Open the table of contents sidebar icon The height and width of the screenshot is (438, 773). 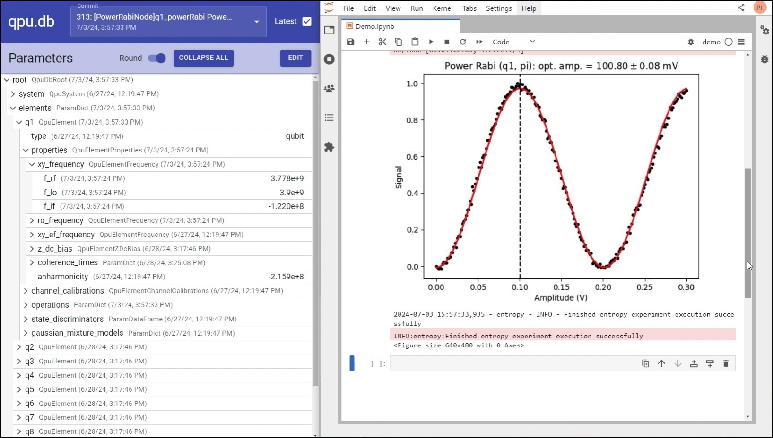330,118
